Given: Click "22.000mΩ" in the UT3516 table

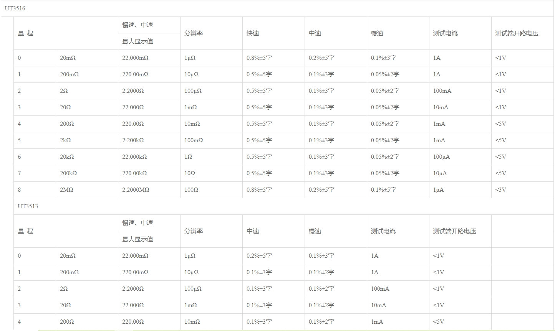Looking at the screenshot, I should click(x=135, y=58).
